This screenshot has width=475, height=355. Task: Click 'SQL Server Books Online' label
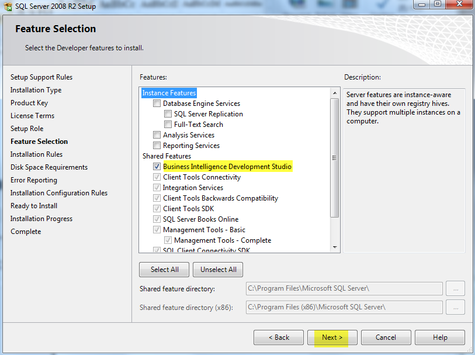(200, 219)
